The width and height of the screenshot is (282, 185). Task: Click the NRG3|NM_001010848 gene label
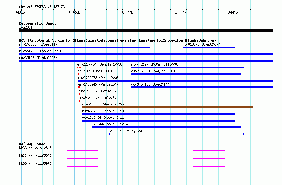click(x=35, y=148)
